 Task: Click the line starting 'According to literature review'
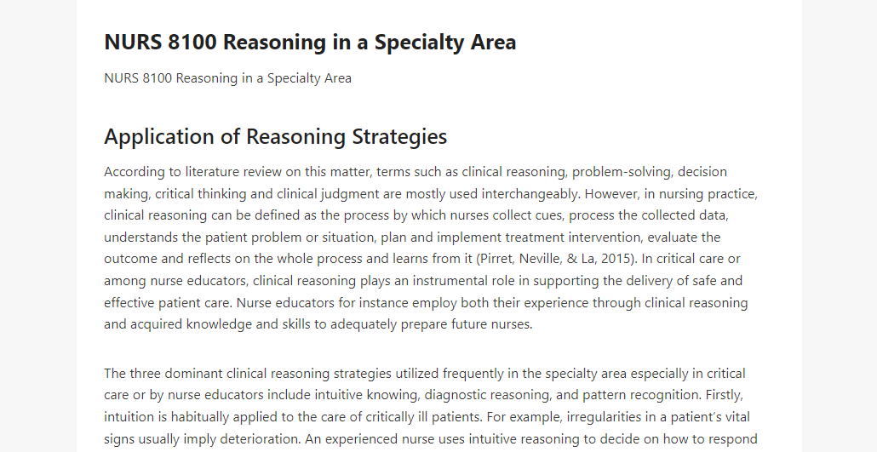point(416,172)
